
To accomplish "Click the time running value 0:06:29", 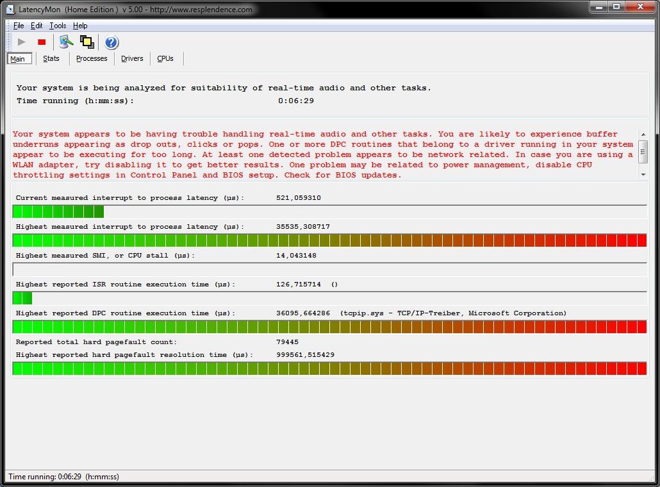I will [x=296, y=101].
